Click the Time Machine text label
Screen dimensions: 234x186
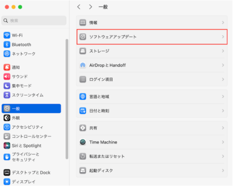click(103, 142)
